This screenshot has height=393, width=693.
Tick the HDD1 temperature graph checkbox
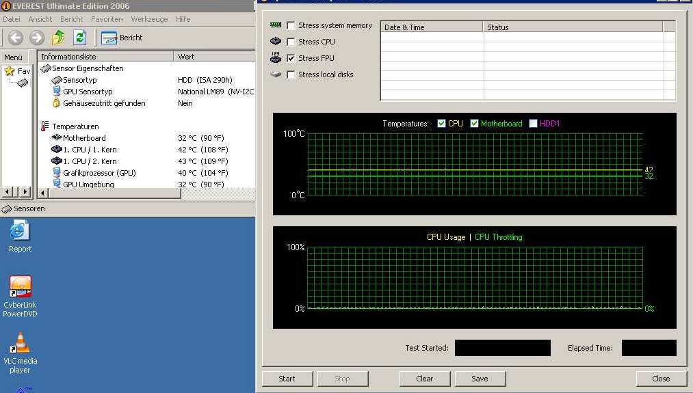click(533, 123)
